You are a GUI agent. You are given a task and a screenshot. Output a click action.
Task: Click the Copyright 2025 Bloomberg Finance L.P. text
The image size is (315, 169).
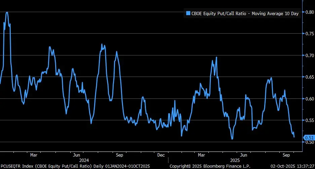coord(210,166)
